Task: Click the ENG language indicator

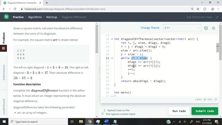Action: 198,122
